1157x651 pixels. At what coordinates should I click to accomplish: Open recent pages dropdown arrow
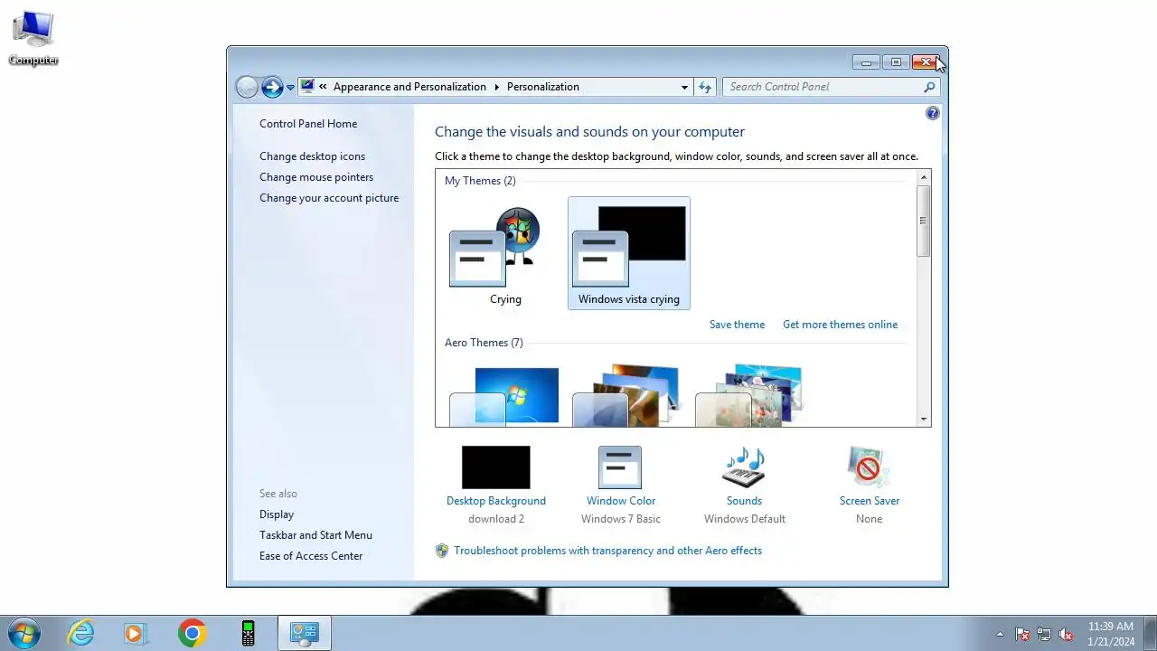tap(290, 88)
